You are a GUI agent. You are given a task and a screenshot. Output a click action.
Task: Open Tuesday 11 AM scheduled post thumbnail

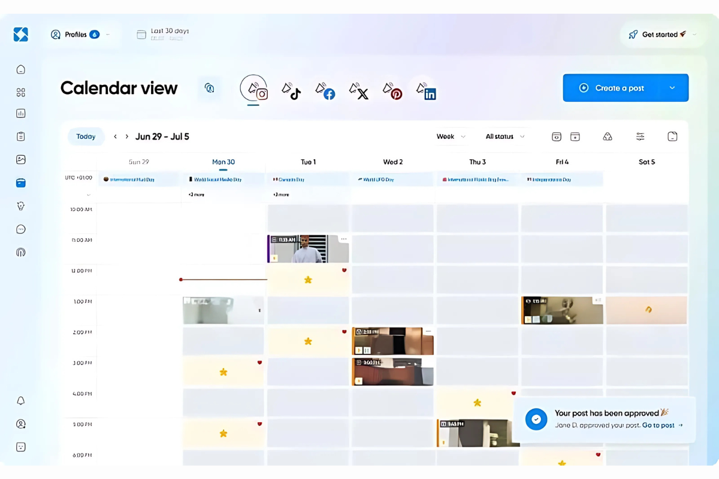[x=308, y=248]
